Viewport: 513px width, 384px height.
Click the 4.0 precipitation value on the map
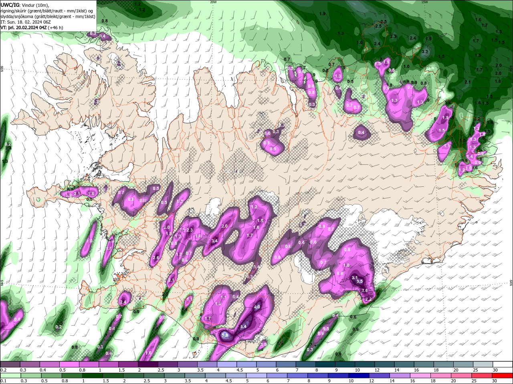(257, 307)
